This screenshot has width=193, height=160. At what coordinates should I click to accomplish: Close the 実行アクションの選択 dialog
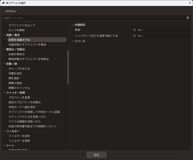coord(190,3)
